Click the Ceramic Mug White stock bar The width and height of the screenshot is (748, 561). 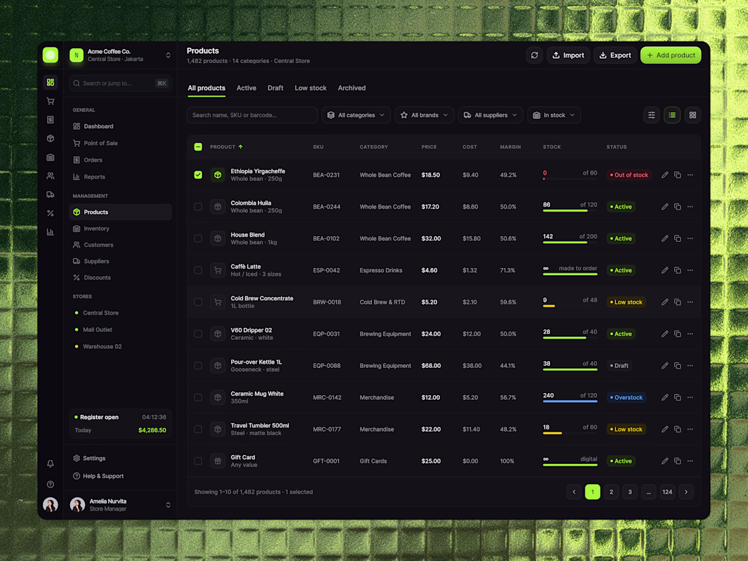[570, 401]
